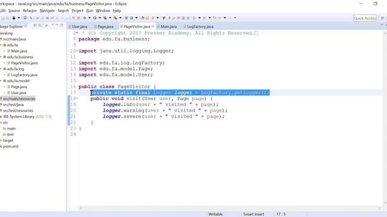This screenshot has height=217, width=387.
Task: Expand the Page.java tree node arrow
Action: (x=4, y=87)
